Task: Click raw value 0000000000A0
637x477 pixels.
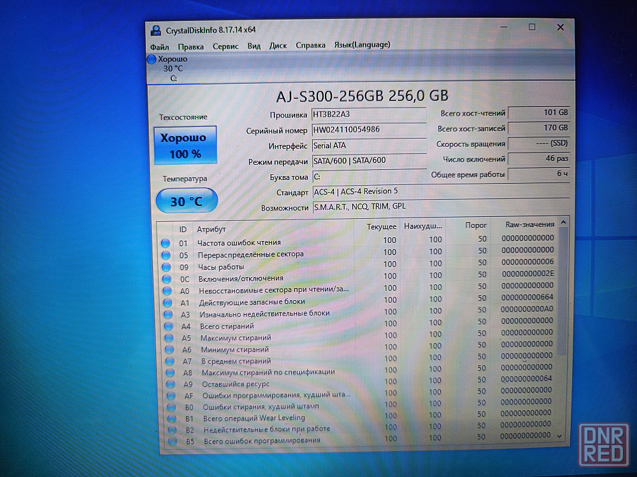Action: (x=527, y=309)
